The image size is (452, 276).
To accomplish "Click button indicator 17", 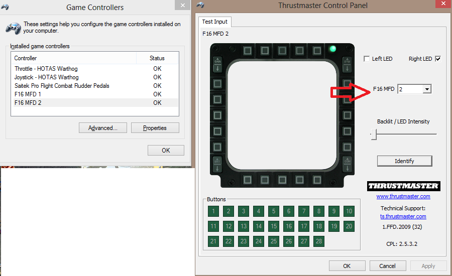I will click(x=304, y=226).
